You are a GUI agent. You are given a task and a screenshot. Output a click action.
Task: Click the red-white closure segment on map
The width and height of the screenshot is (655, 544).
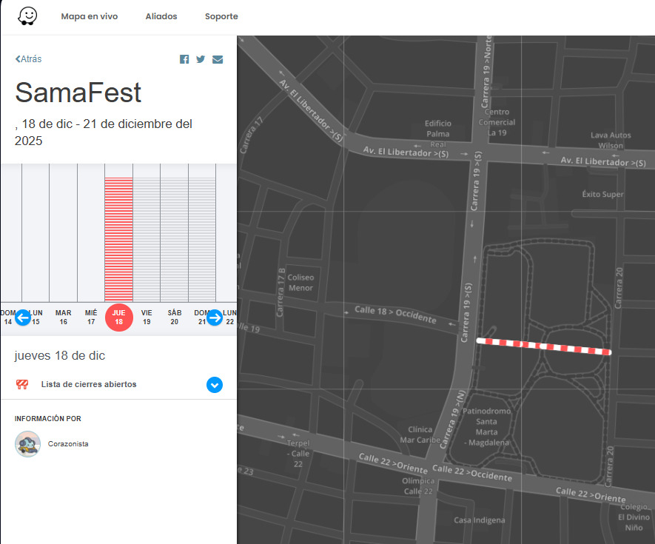(x=544, y=346)
